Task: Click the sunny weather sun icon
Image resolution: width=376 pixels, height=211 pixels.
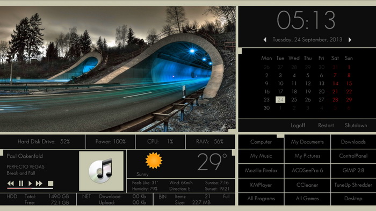Action: pyautogui.click(x=154, y=161)
